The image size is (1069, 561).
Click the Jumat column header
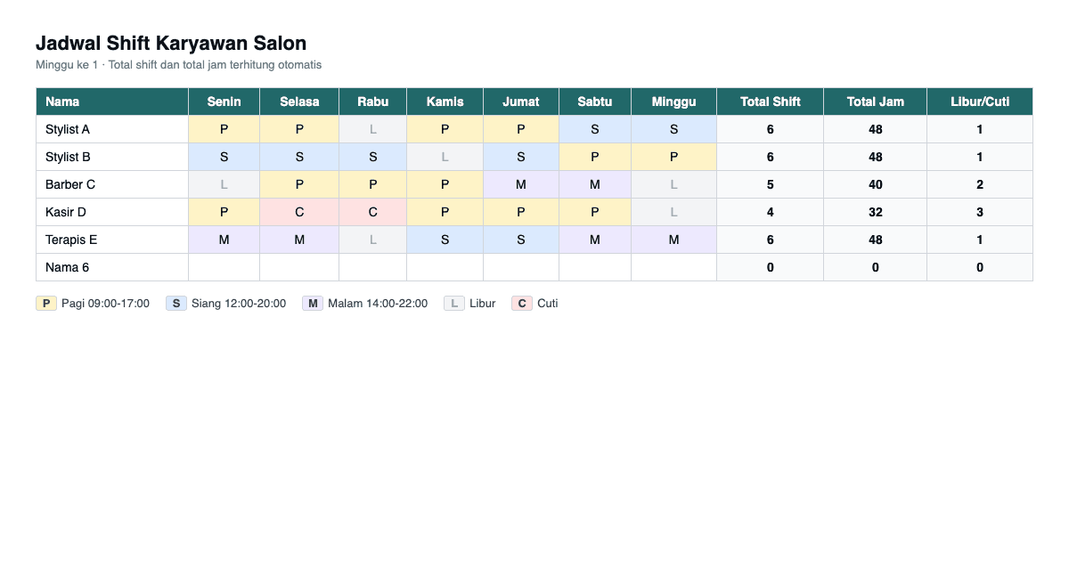click(x=521, y=102)
